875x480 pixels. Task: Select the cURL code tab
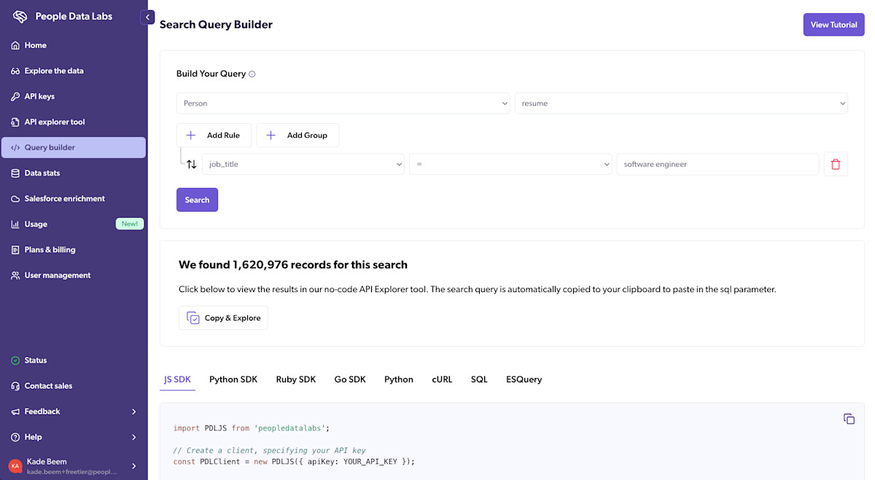(442, 379)
